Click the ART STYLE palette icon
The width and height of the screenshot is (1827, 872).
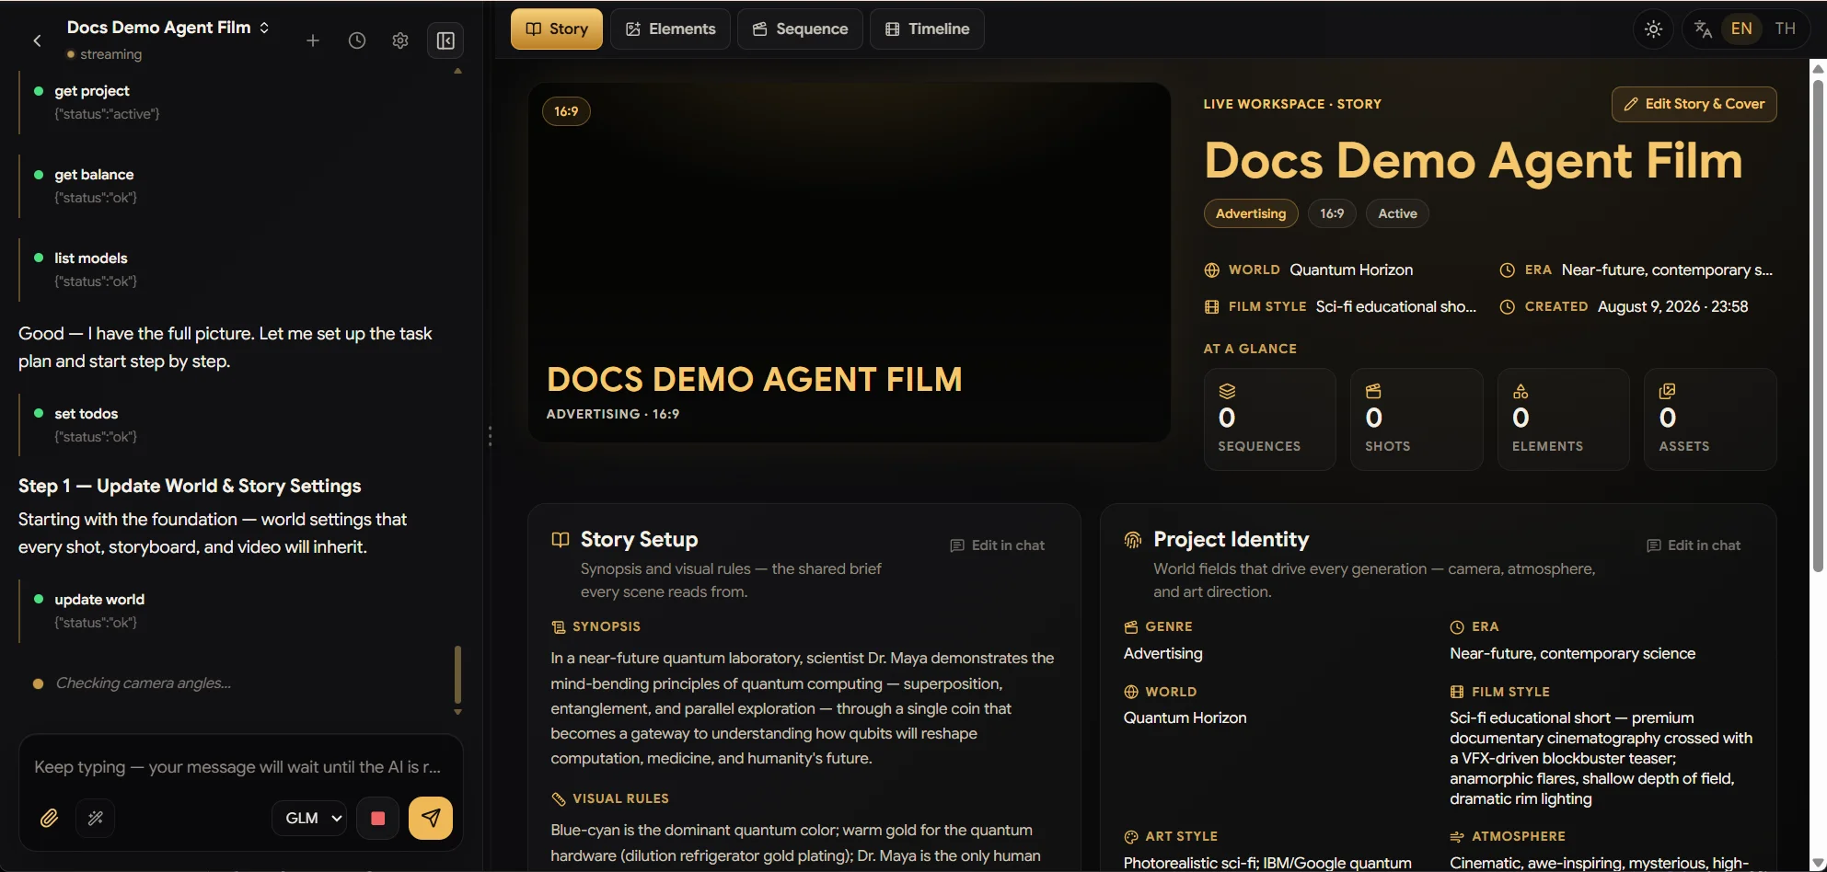1131,837
